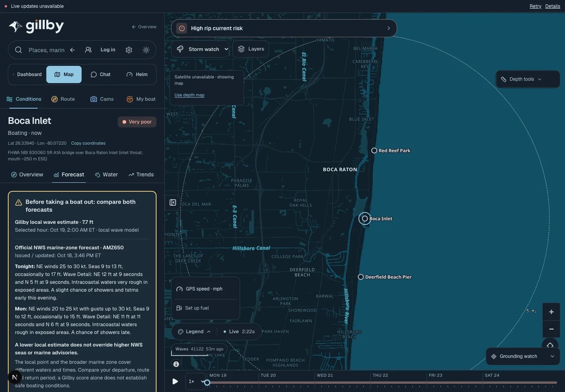Click Set up fuel
The width and height of the screenshot is (565, 392).
(205, 308)
